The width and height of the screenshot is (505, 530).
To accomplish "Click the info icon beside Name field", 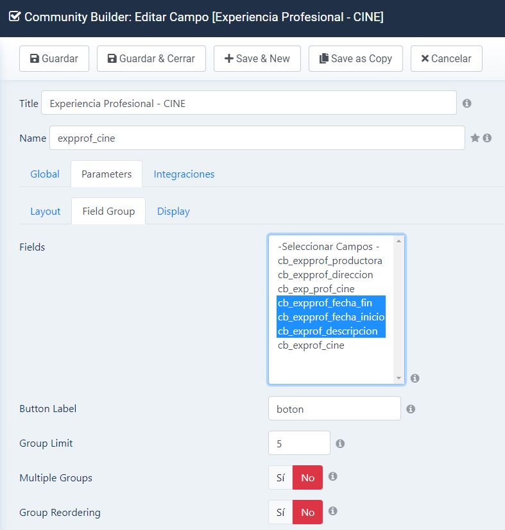I will pyautogui.click(x=487, y=138).
